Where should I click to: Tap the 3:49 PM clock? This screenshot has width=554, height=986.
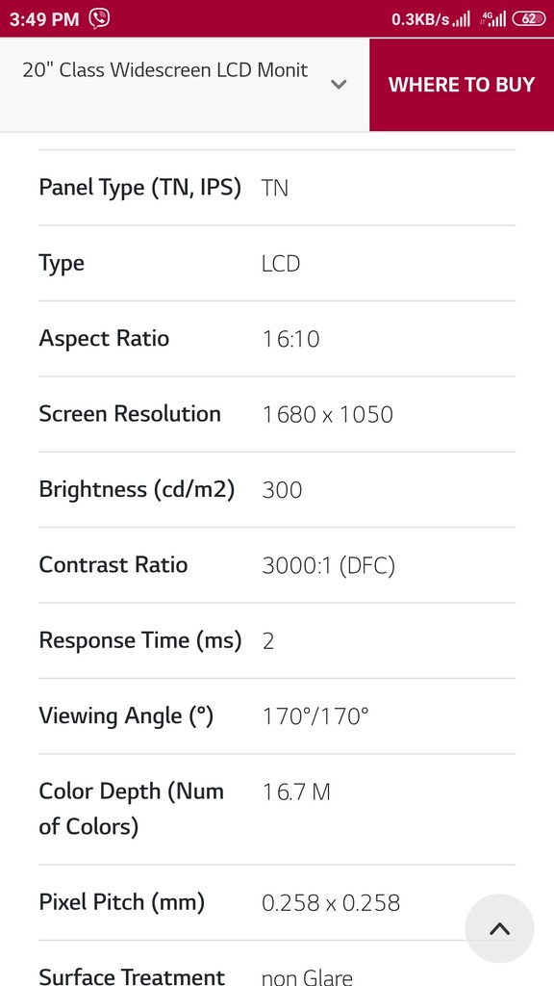click(44, 19)
